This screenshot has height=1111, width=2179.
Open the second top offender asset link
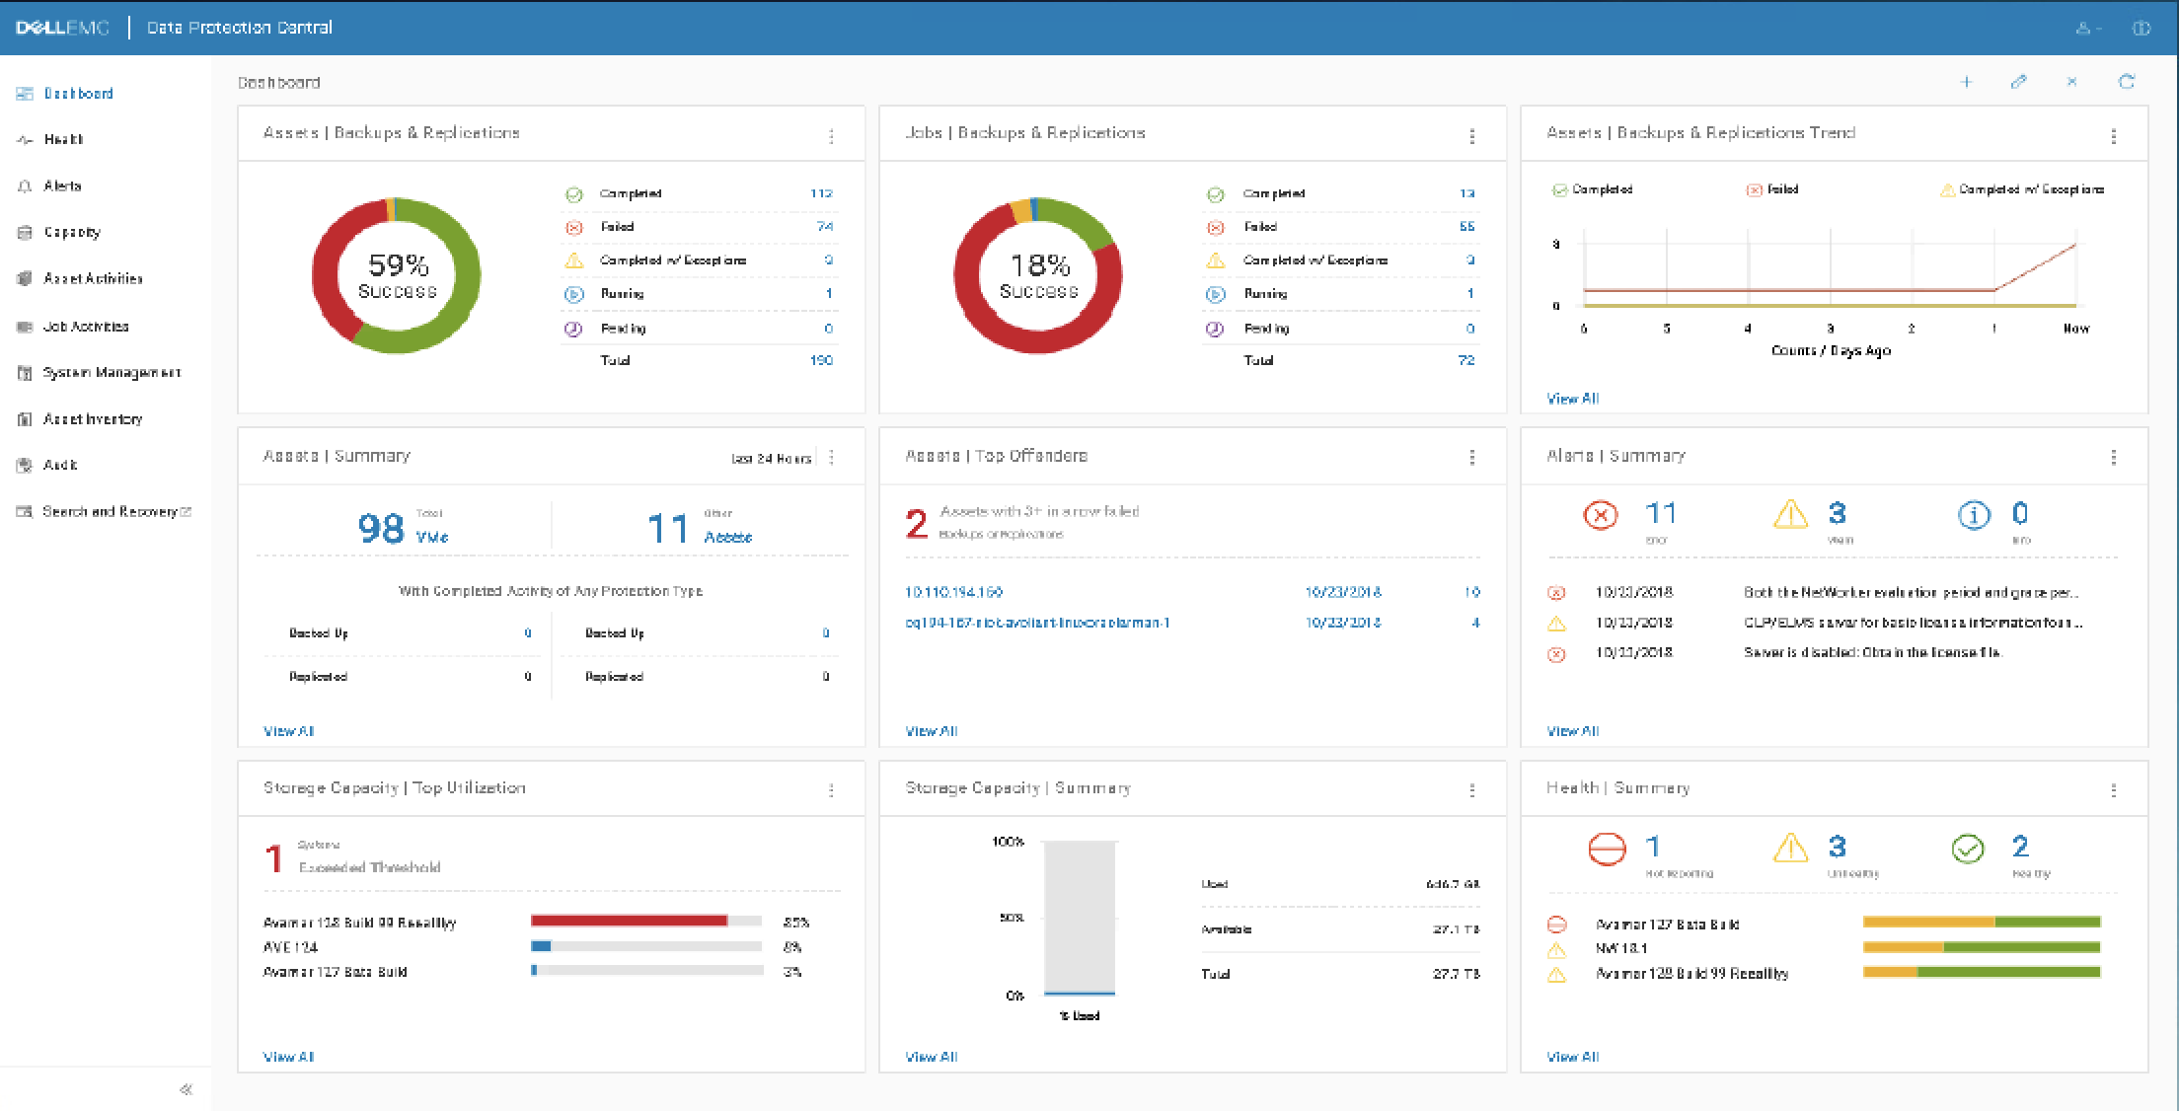[1037, 623]
